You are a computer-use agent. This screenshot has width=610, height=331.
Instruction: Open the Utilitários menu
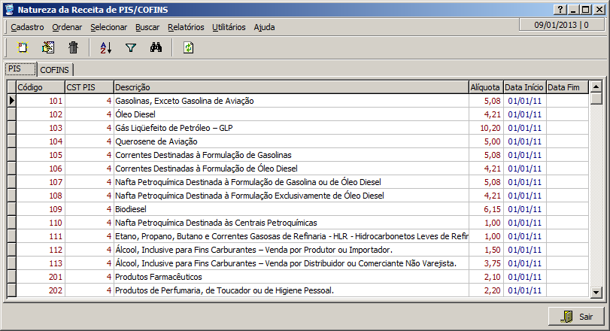point(229,27)
